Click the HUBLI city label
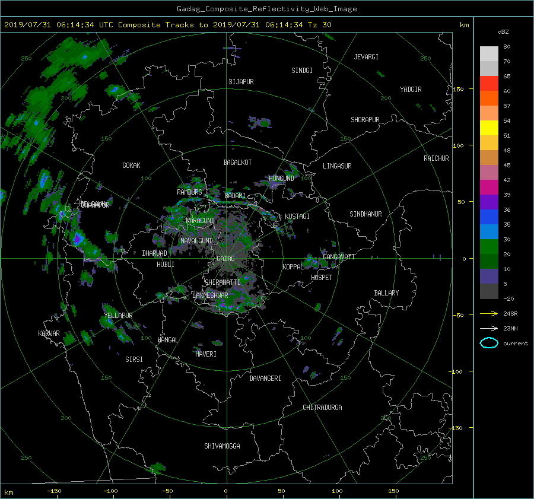Image resolution: width=534 pixels, height=499 pixels. 166,265
